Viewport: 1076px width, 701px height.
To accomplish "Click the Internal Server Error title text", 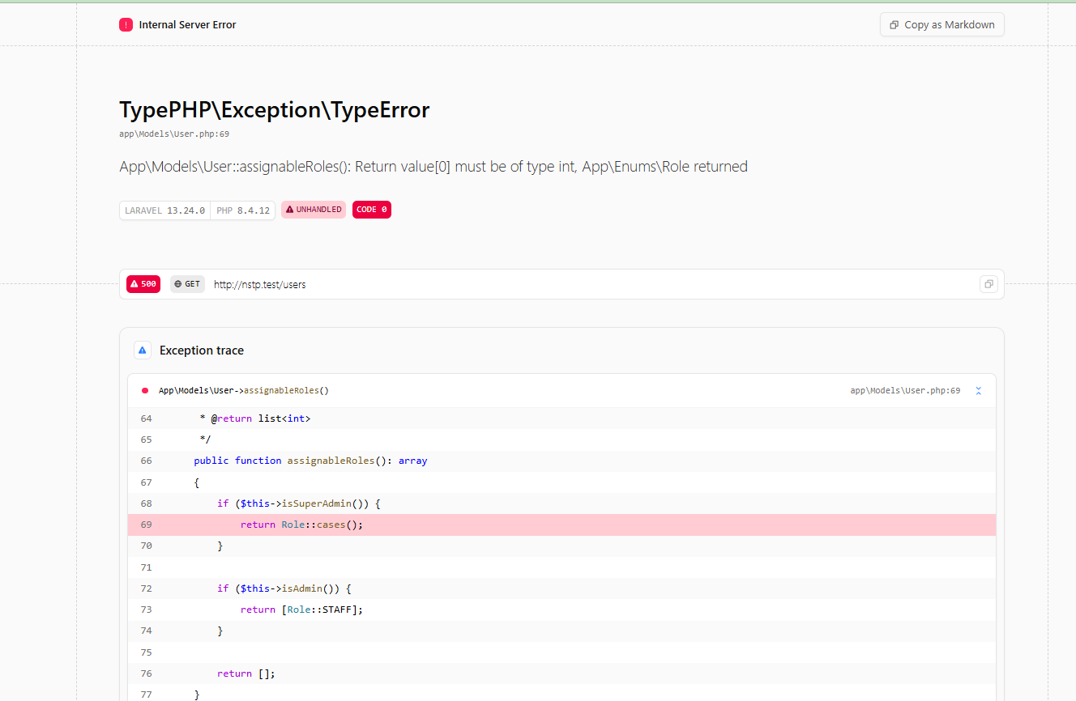I will [187, 25].
